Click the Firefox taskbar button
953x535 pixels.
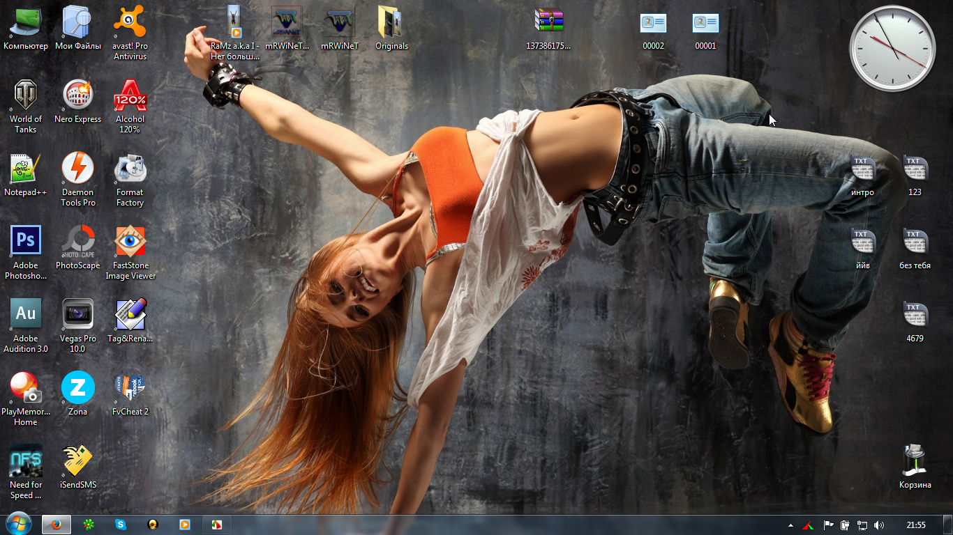point(57,525)
